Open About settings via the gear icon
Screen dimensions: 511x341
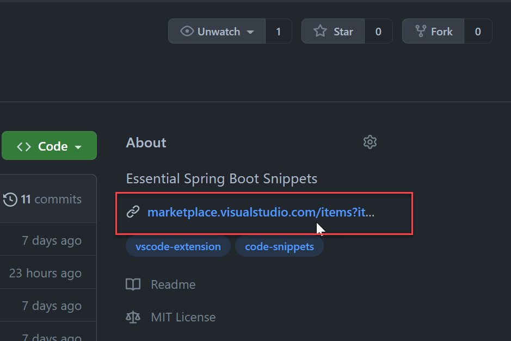click(370, 142)
